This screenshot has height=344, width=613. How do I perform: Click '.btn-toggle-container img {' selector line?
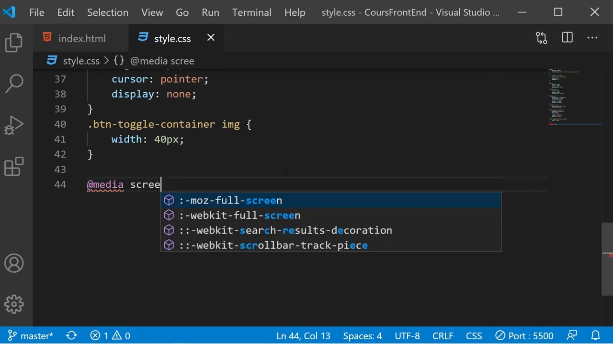click(x=170, y=124)
